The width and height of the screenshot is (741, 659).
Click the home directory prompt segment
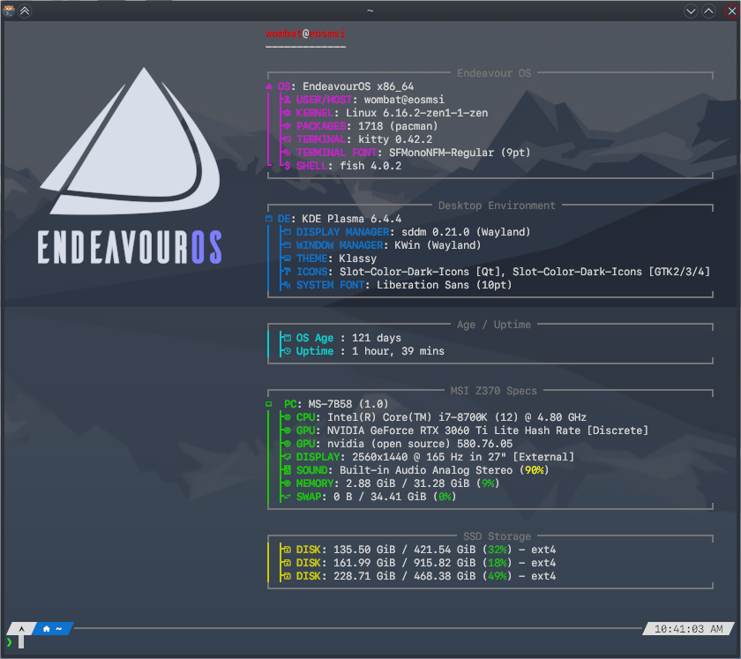52,629
